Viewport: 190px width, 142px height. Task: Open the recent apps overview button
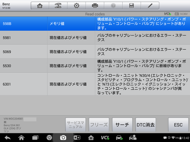click(35, 138)
